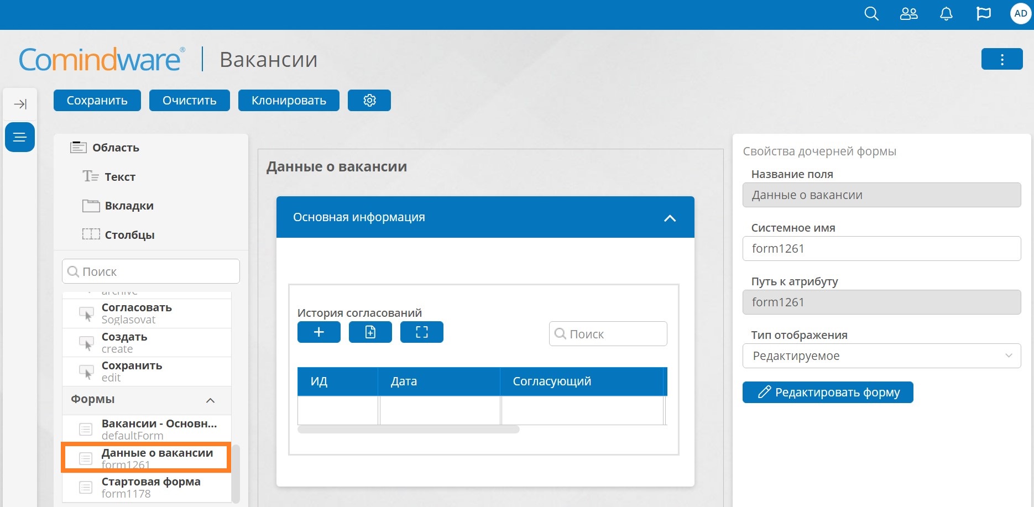
Task: Click the cursor icon beside Согласовать
Action: (x=86, y=314)
